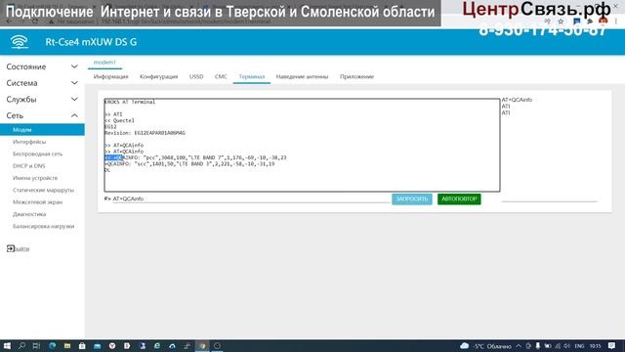Image resolution: width=625 pixels, height=352 pixels.
Task: Click the green АВТОПОВТОР button
Action: tap(459, 198)
